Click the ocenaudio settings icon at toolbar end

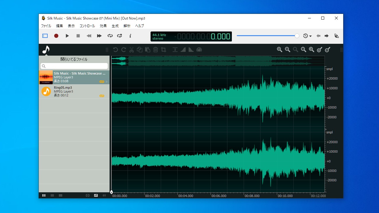tap(337, 36)
